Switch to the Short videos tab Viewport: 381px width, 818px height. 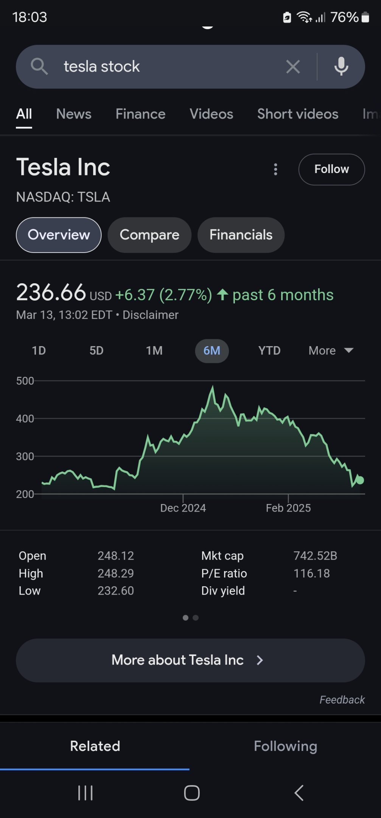[x=298, y=114]
